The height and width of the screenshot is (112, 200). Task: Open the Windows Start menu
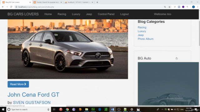click(3, 109)
